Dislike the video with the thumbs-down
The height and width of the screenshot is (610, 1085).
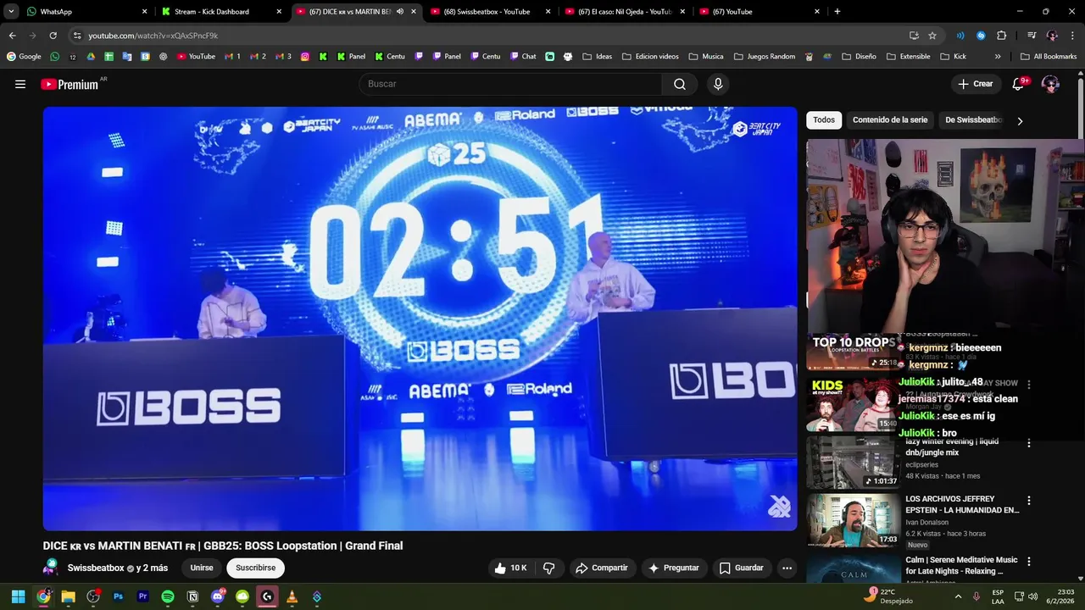(x=548, y=568)
